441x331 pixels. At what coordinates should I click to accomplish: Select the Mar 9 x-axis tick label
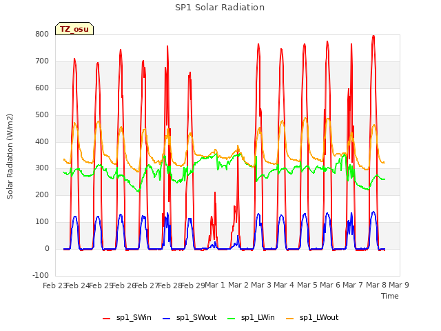coord(399,285)
